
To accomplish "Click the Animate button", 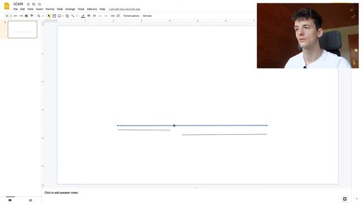I will 147,16.
